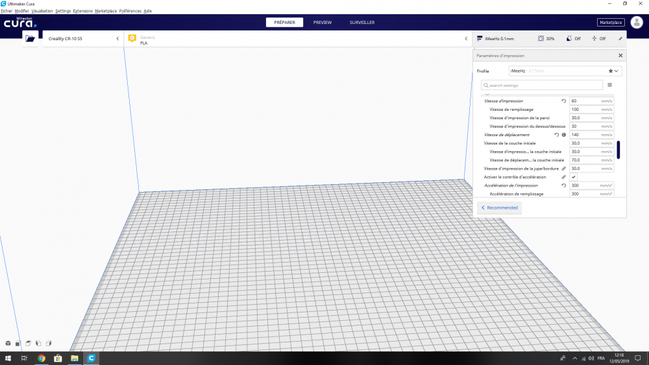Open the settings visibility hamburger menu
The height and width of the screenshot is (365, 649).
pyautogui.click(x=609, y=85)
